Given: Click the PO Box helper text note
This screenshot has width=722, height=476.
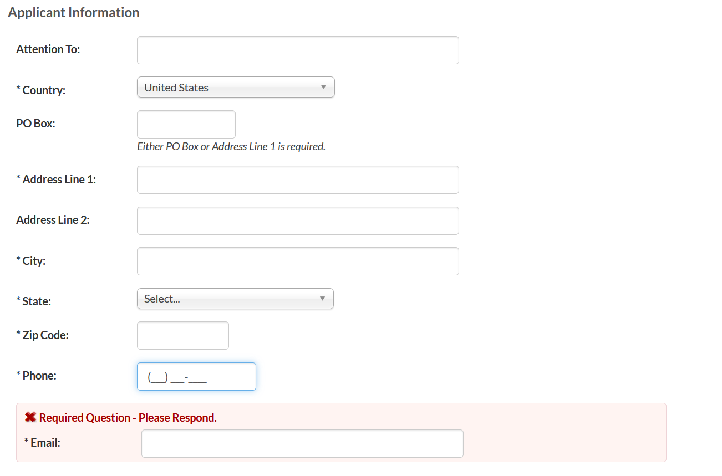Looking at the screenshot, I should coord(231,147).
